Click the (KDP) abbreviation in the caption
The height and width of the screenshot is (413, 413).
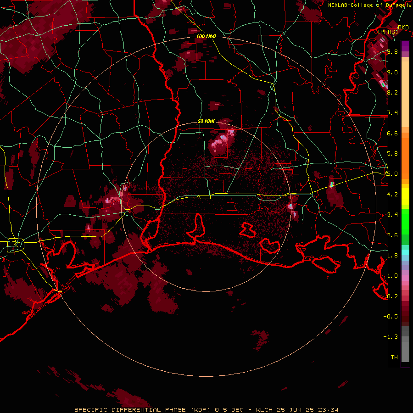pos(202,410)
